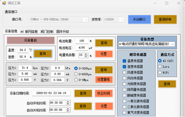Select the 0-300kpa pressure range
The image size is (185, 117).
[x=76, y=68]
